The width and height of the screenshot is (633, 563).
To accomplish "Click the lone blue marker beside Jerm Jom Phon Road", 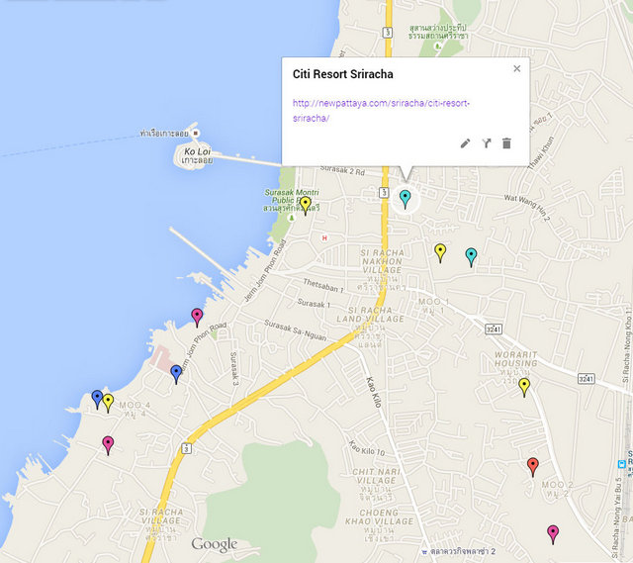I will [176, 374].
